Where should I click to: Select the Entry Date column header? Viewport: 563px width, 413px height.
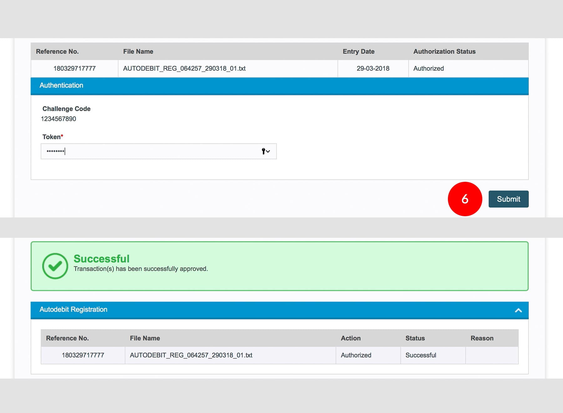point(358,52)
